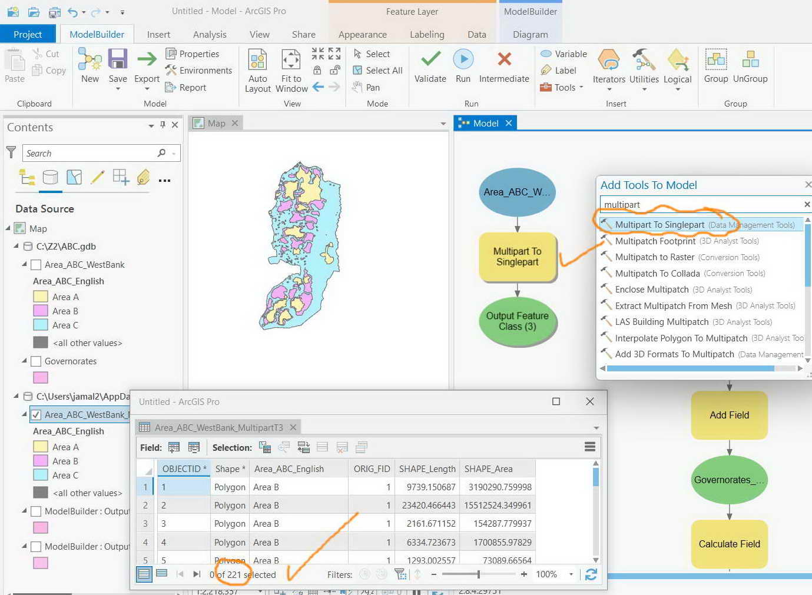Open the table zoom percentage dropdown
The height and width of the screenshot is (595, 812).
571,574
